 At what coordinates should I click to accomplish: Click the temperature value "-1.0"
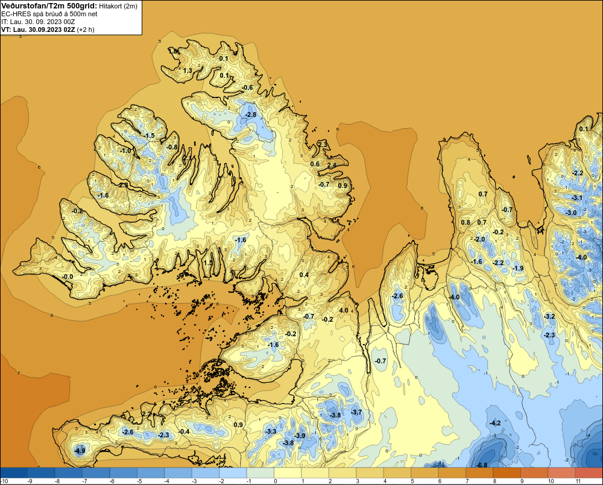(x=125, y=151)
